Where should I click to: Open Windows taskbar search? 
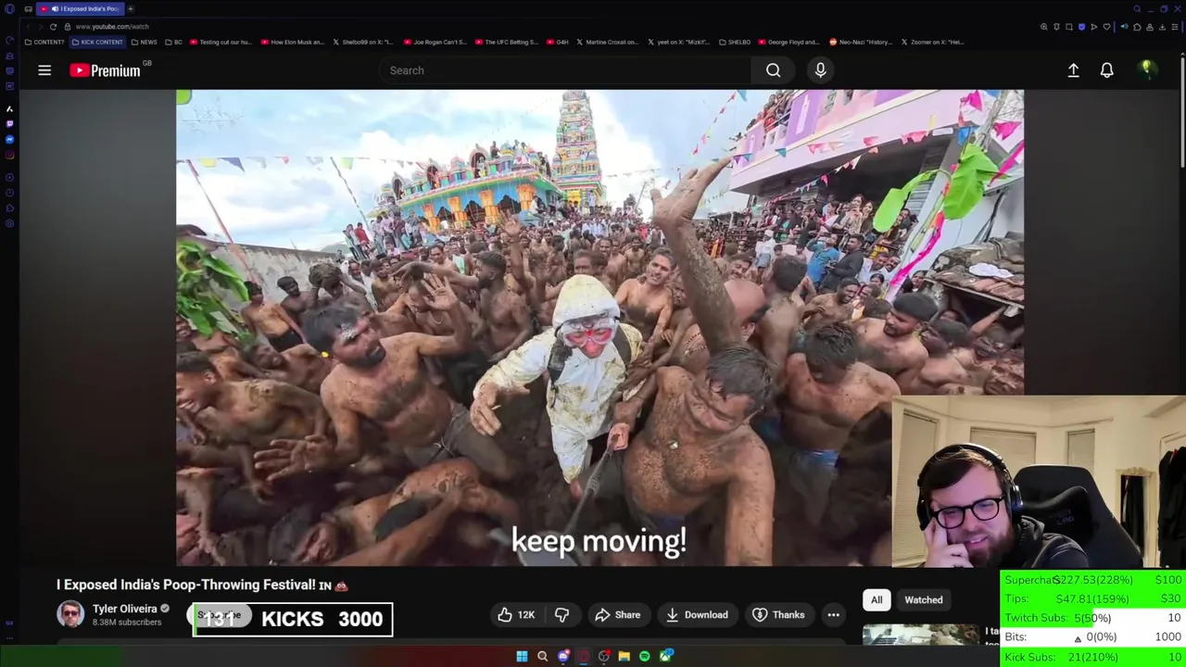point(542,656)
